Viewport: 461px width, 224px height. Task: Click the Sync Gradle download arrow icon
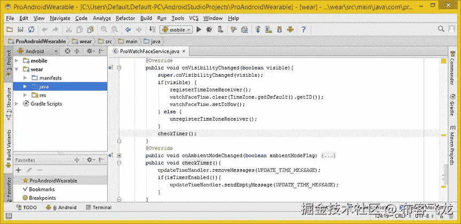point(258,29)
